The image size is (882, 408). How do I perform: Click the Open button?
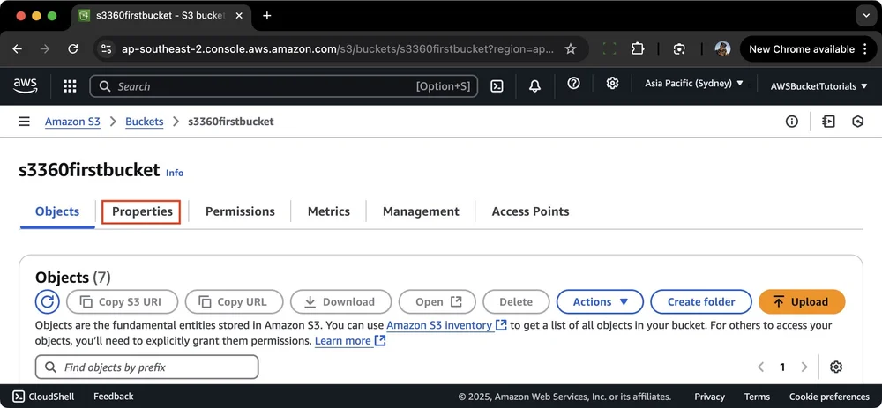[437, 301]
